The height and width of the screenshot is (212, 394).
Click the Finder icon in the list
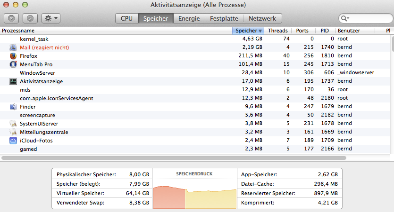pyautogui.click(x=13, y=107)
